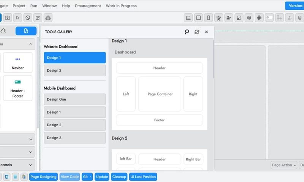Select the mobile phone preview icon
The width and height of the screenshot is (304, 182).
coord(208,18)
